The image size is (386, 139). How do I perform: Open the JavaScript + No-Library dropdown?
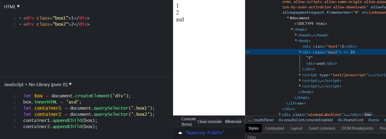(38, 85)
